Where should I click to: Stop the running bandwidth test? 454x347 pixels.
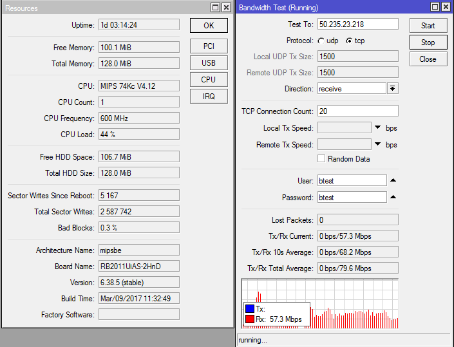click(x=428, y=42)
